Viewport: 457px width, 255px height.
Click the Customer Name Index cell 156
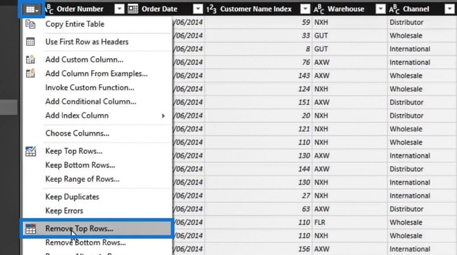pyautogui.click(x=258, y=249)
